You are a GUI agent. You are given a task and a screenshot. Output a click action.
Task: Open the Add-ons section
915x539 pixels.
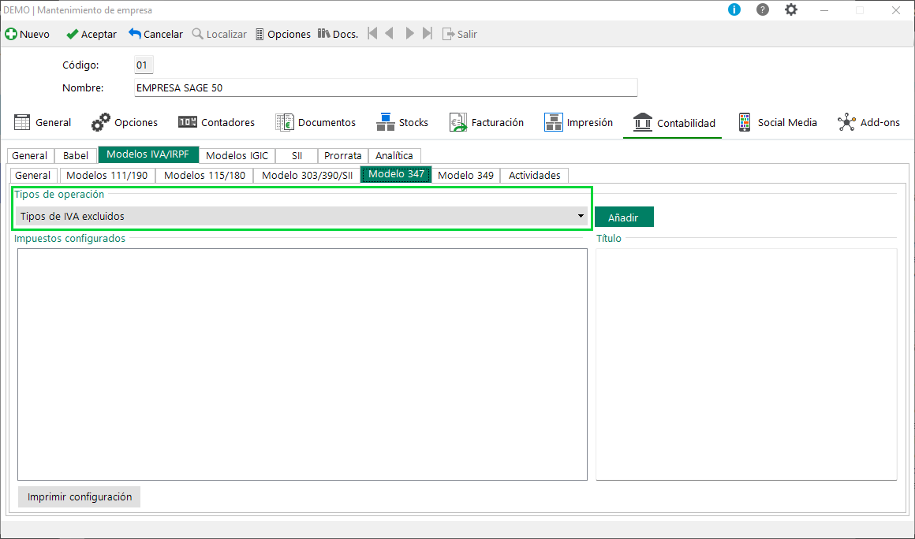click(868, 122)
